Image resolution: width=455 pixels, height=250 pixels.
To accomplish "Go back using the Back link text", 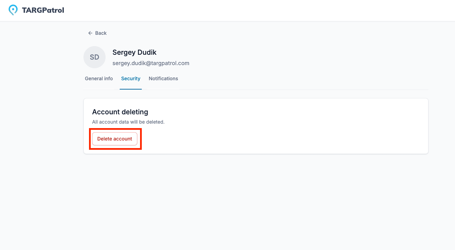I will (x=101, y=33).
